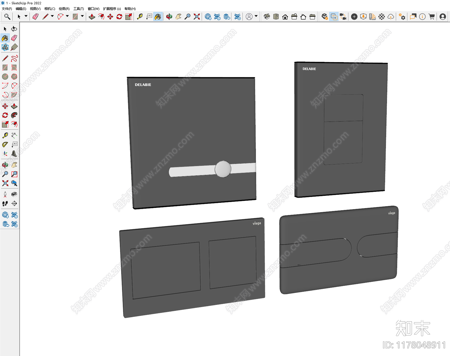The width and height of the screenshot is (450, 356).
Task: Select the Walk footprints tool
Action: (5, 203)
